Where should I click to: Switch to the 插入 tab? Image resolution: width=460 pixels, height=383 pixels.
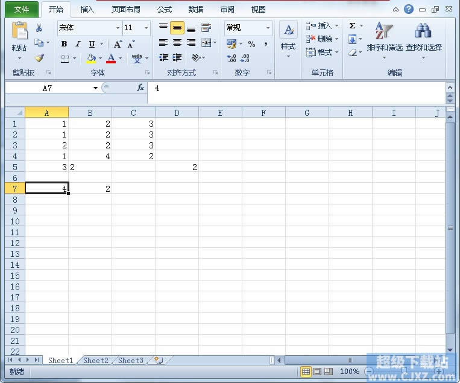pyautogui.click(x=87, y=10)
